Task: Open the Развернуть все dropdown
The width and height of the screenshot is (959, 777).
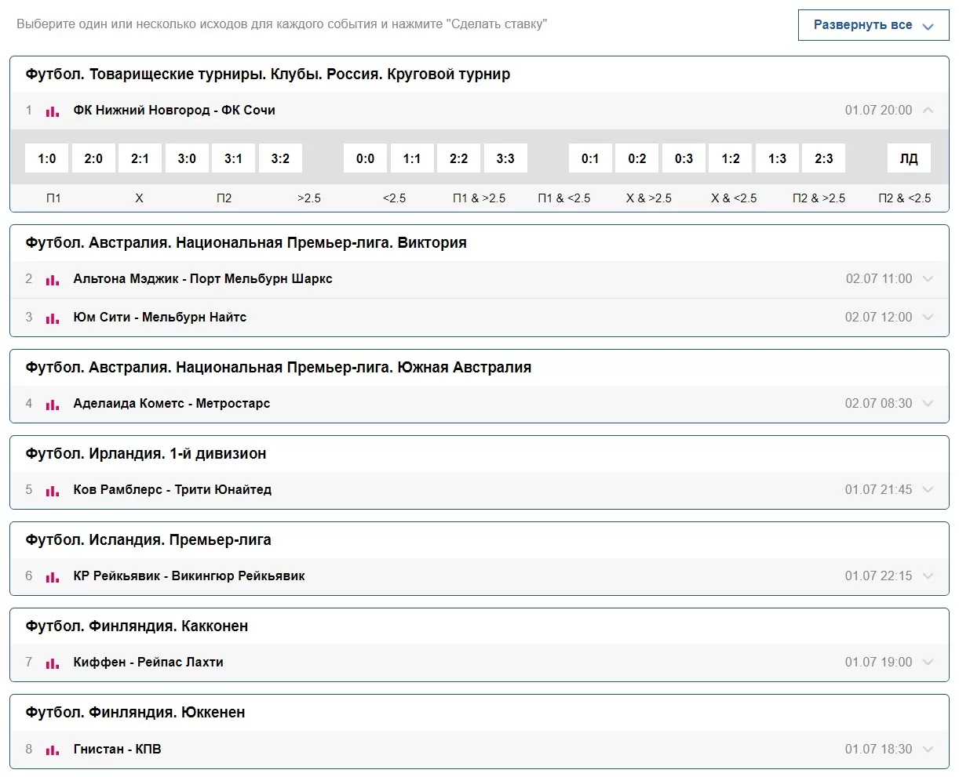Action: (873, 25)
